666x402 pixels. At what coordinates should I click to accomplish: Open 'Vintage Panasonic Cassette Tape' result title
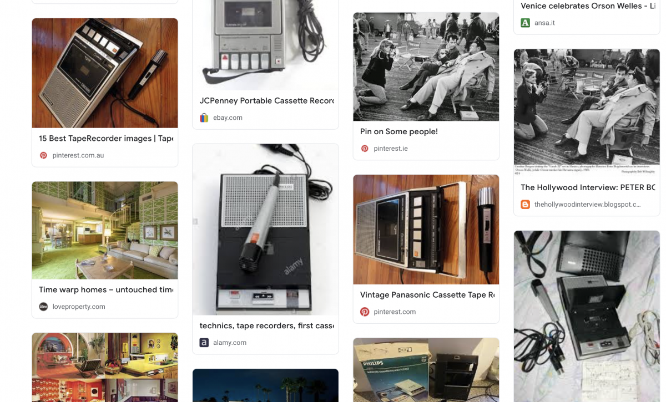(427, 295)
